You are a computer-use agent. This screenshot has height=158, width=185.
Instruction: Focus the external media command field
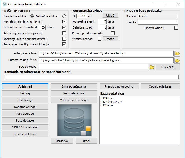pyautogui.click(x=92, y=77)
